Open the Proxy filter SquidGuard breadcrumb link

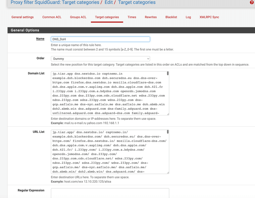click(x=55, y=2)
